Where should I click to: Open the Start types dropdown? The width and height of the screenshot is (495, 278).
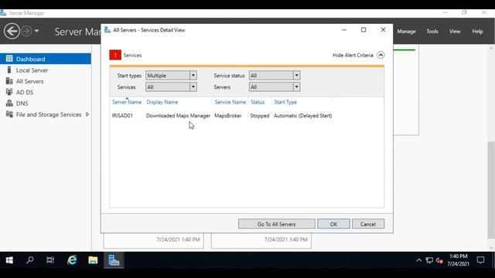point(171,76)
